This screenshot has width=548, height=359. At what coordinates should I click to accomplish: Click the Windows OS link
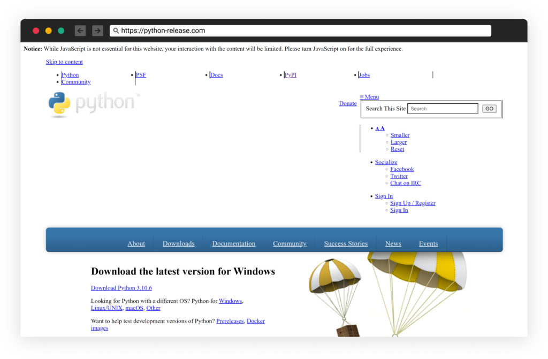[230, 301]
